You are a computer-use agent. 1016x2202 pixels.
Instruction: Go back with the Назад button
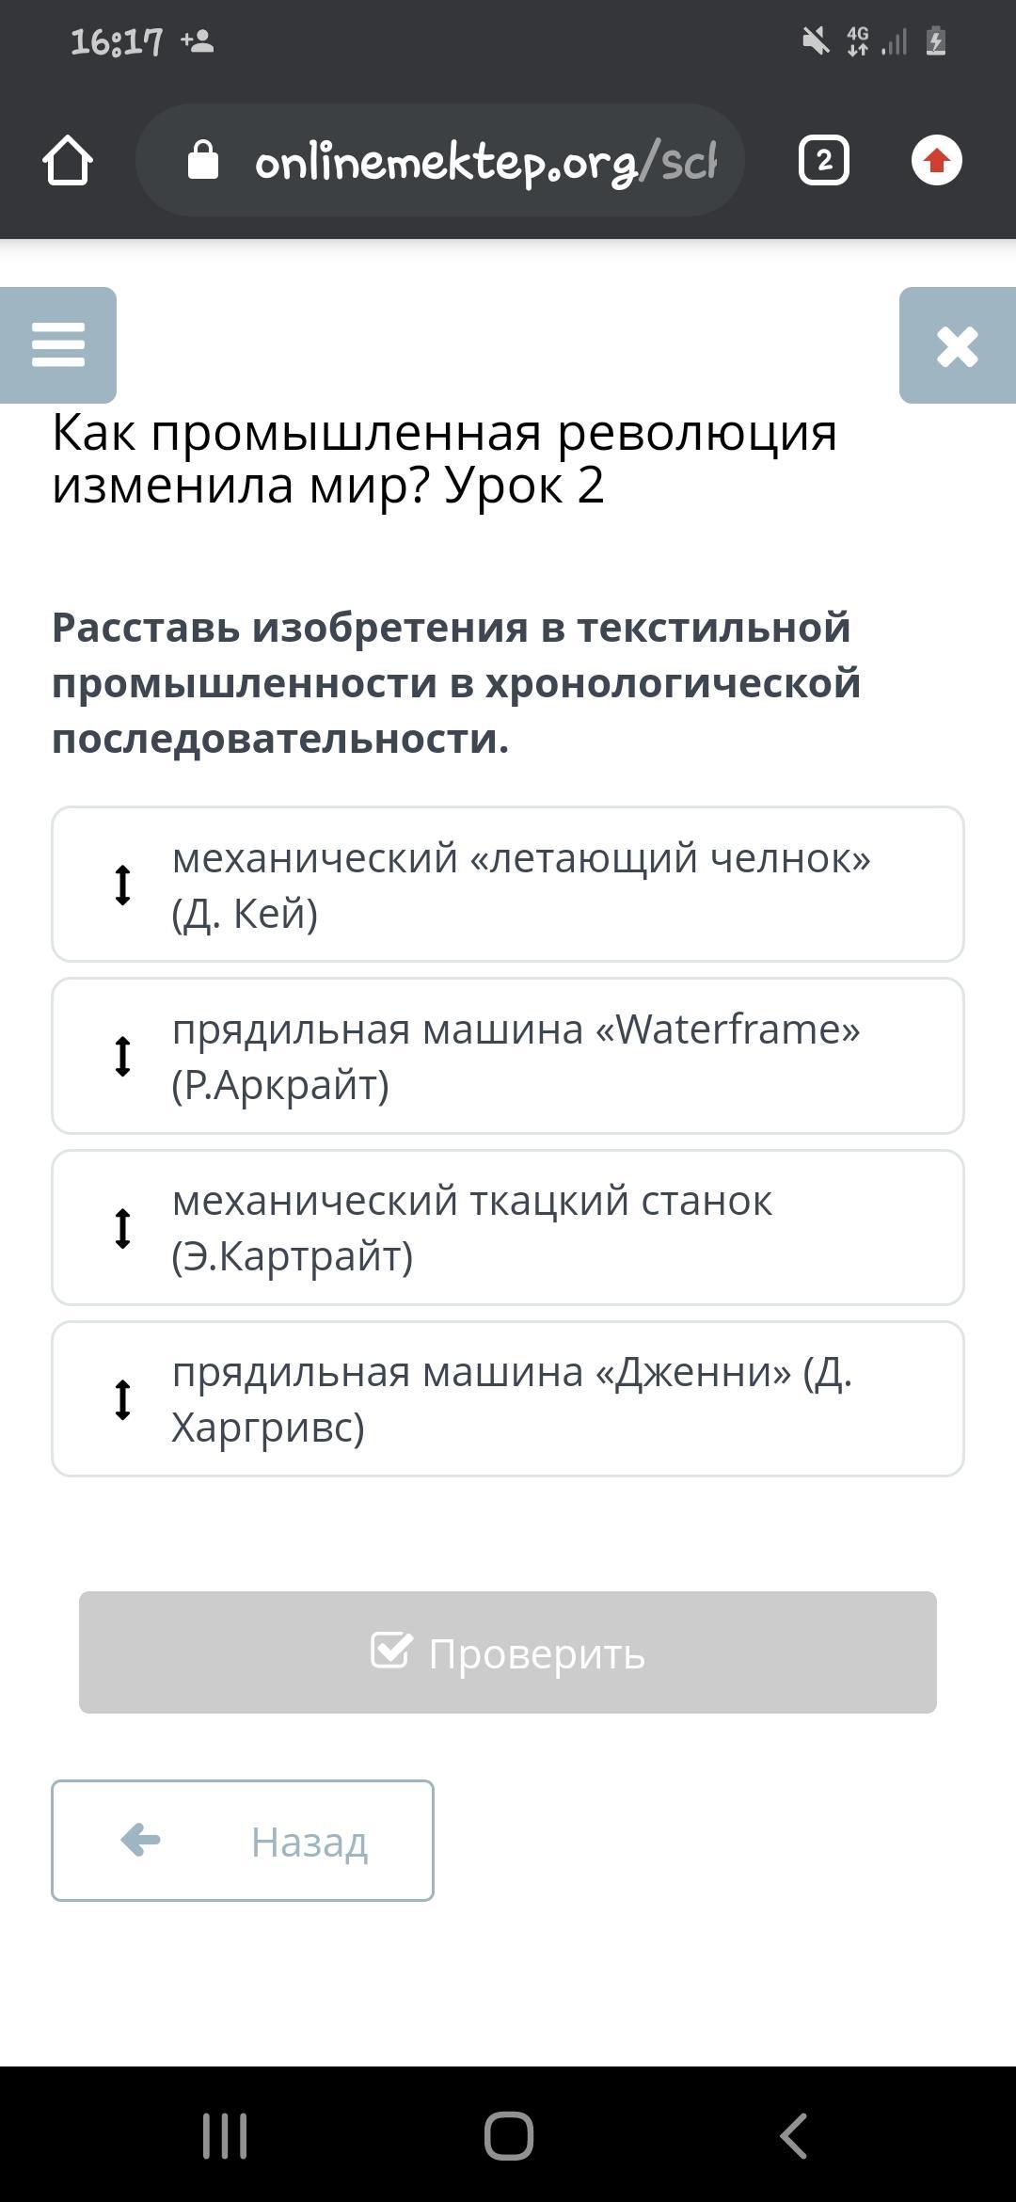pyautogui.click(x=243, y=1841)
